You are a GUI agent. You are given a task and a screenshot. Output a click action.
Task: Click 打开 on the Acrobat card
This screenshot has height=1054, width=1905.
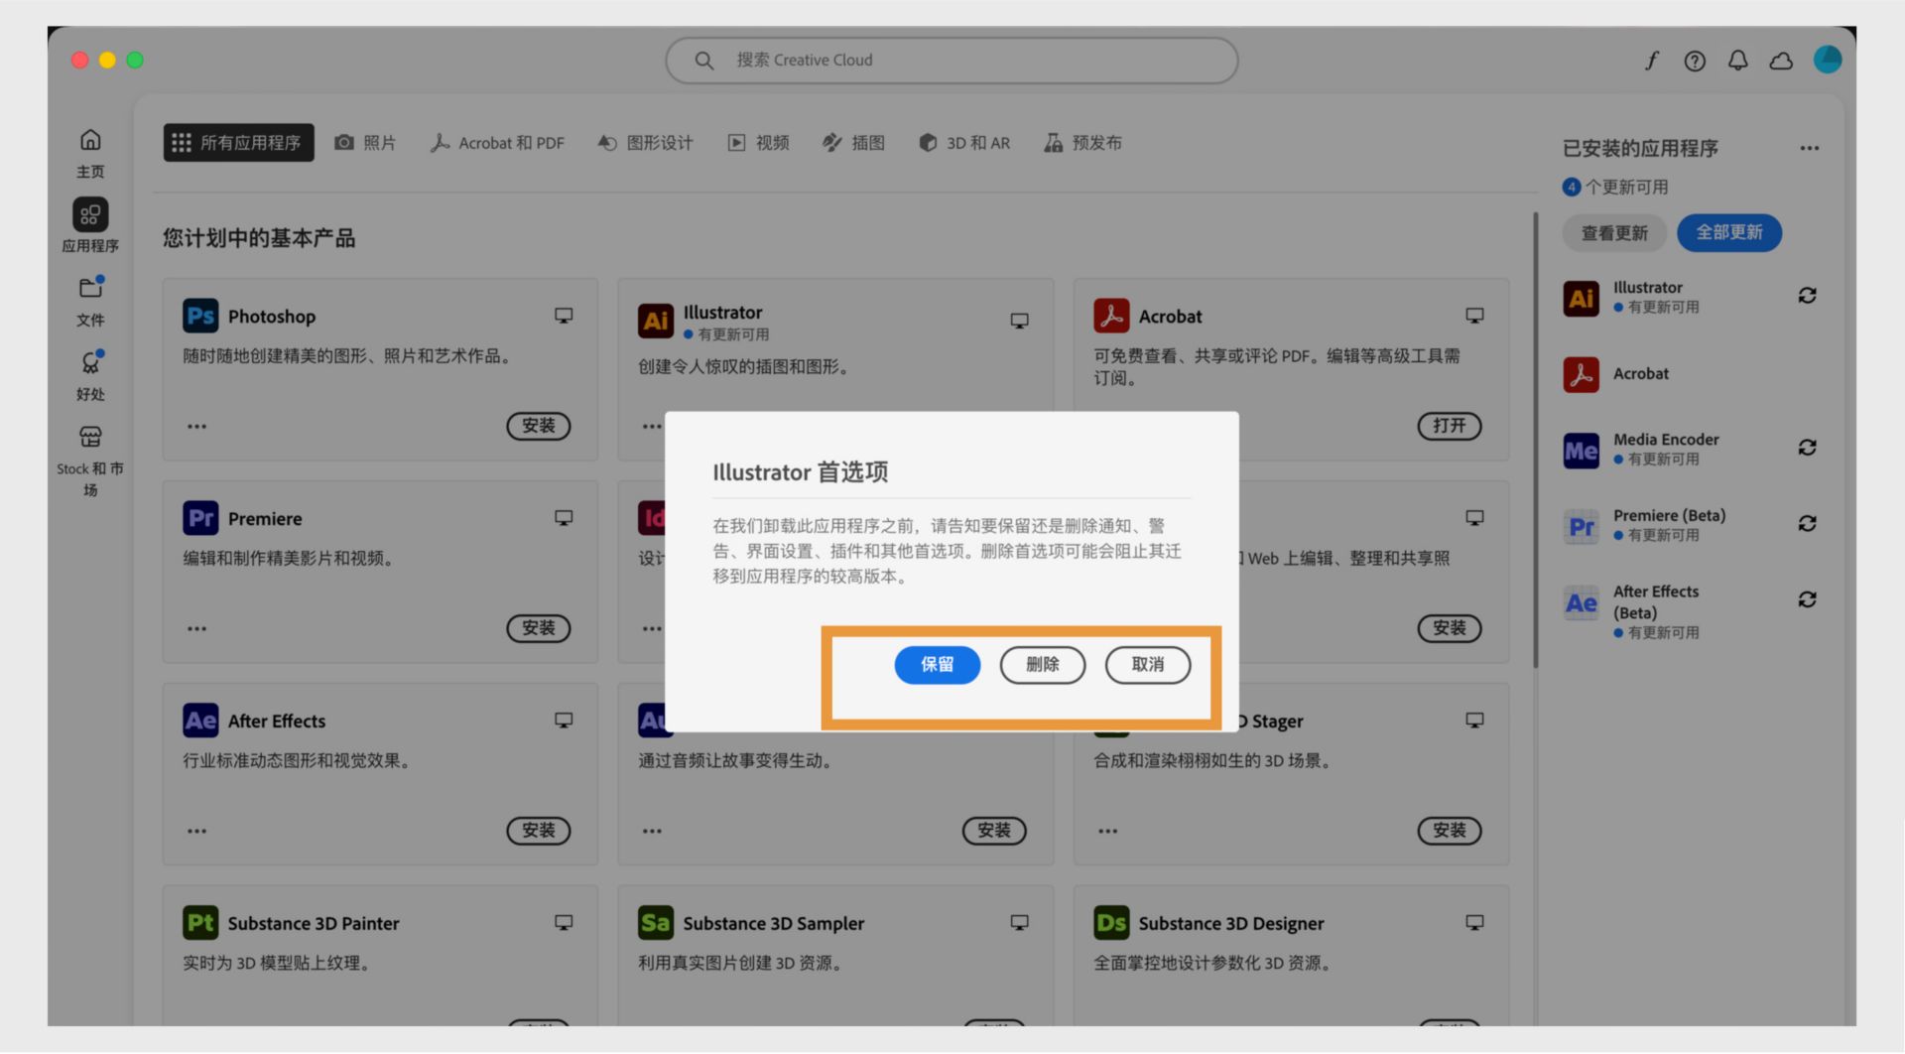click(x=1449, y=426)
